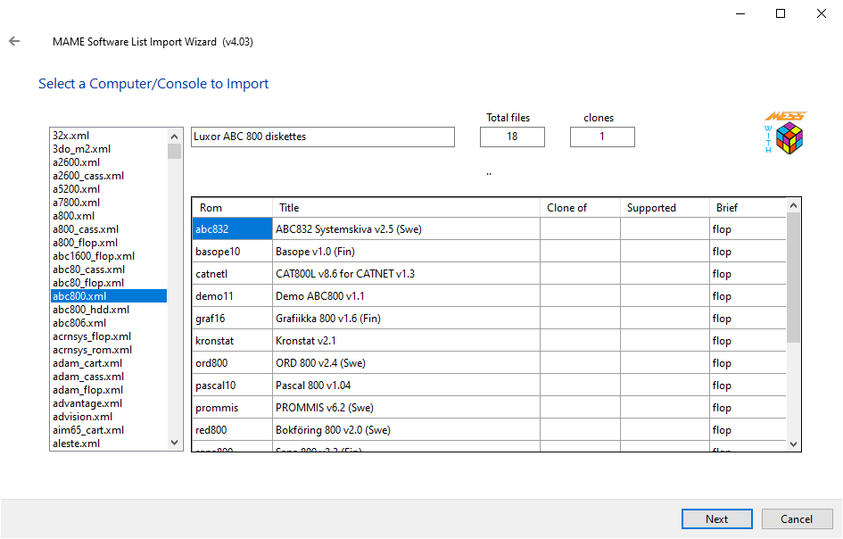
Task: Select the pascal10 rom cell
Action: coord(232,386)
